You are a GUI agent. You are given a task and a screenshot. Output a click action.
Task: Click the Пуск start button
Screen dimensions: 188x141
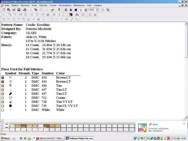click(x=5, y=138)
